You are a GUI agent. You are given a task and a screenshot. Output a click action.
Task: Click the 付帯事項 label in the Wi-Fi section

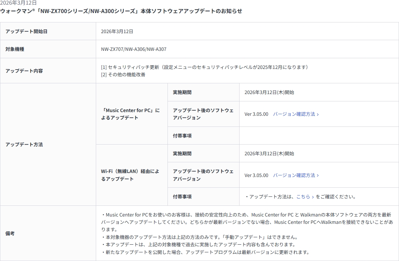tap(182, 197)
